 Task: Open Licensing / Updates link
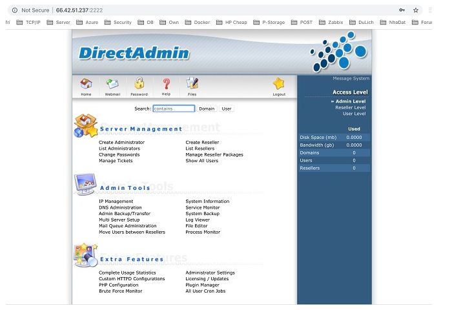207,279
